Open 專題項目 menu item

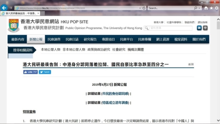tap(108, 39)
